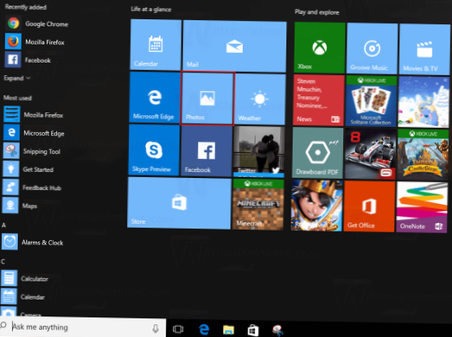The width and height of the screenshot is (452, 337).
Task: Open Alarms & Clock app
Action: [32, 242]
